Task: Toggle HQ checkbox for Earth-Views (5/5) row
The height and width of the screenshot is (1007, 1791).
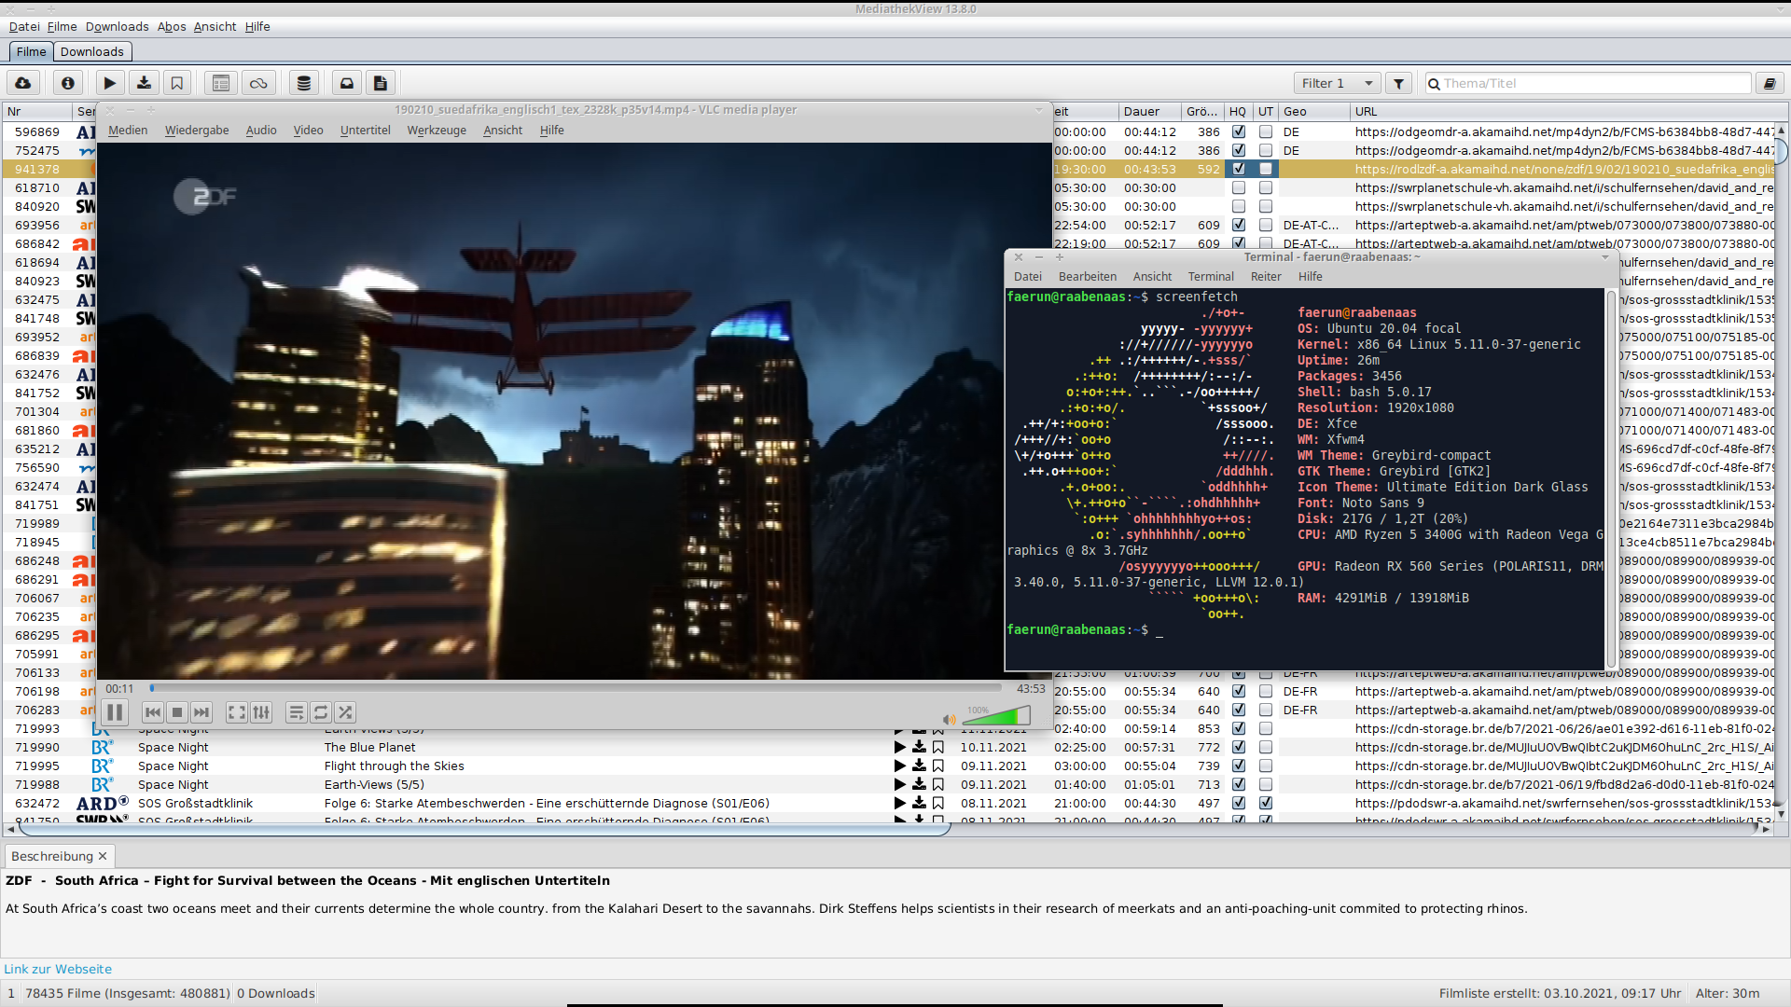Action: [x=1239, y=784]
